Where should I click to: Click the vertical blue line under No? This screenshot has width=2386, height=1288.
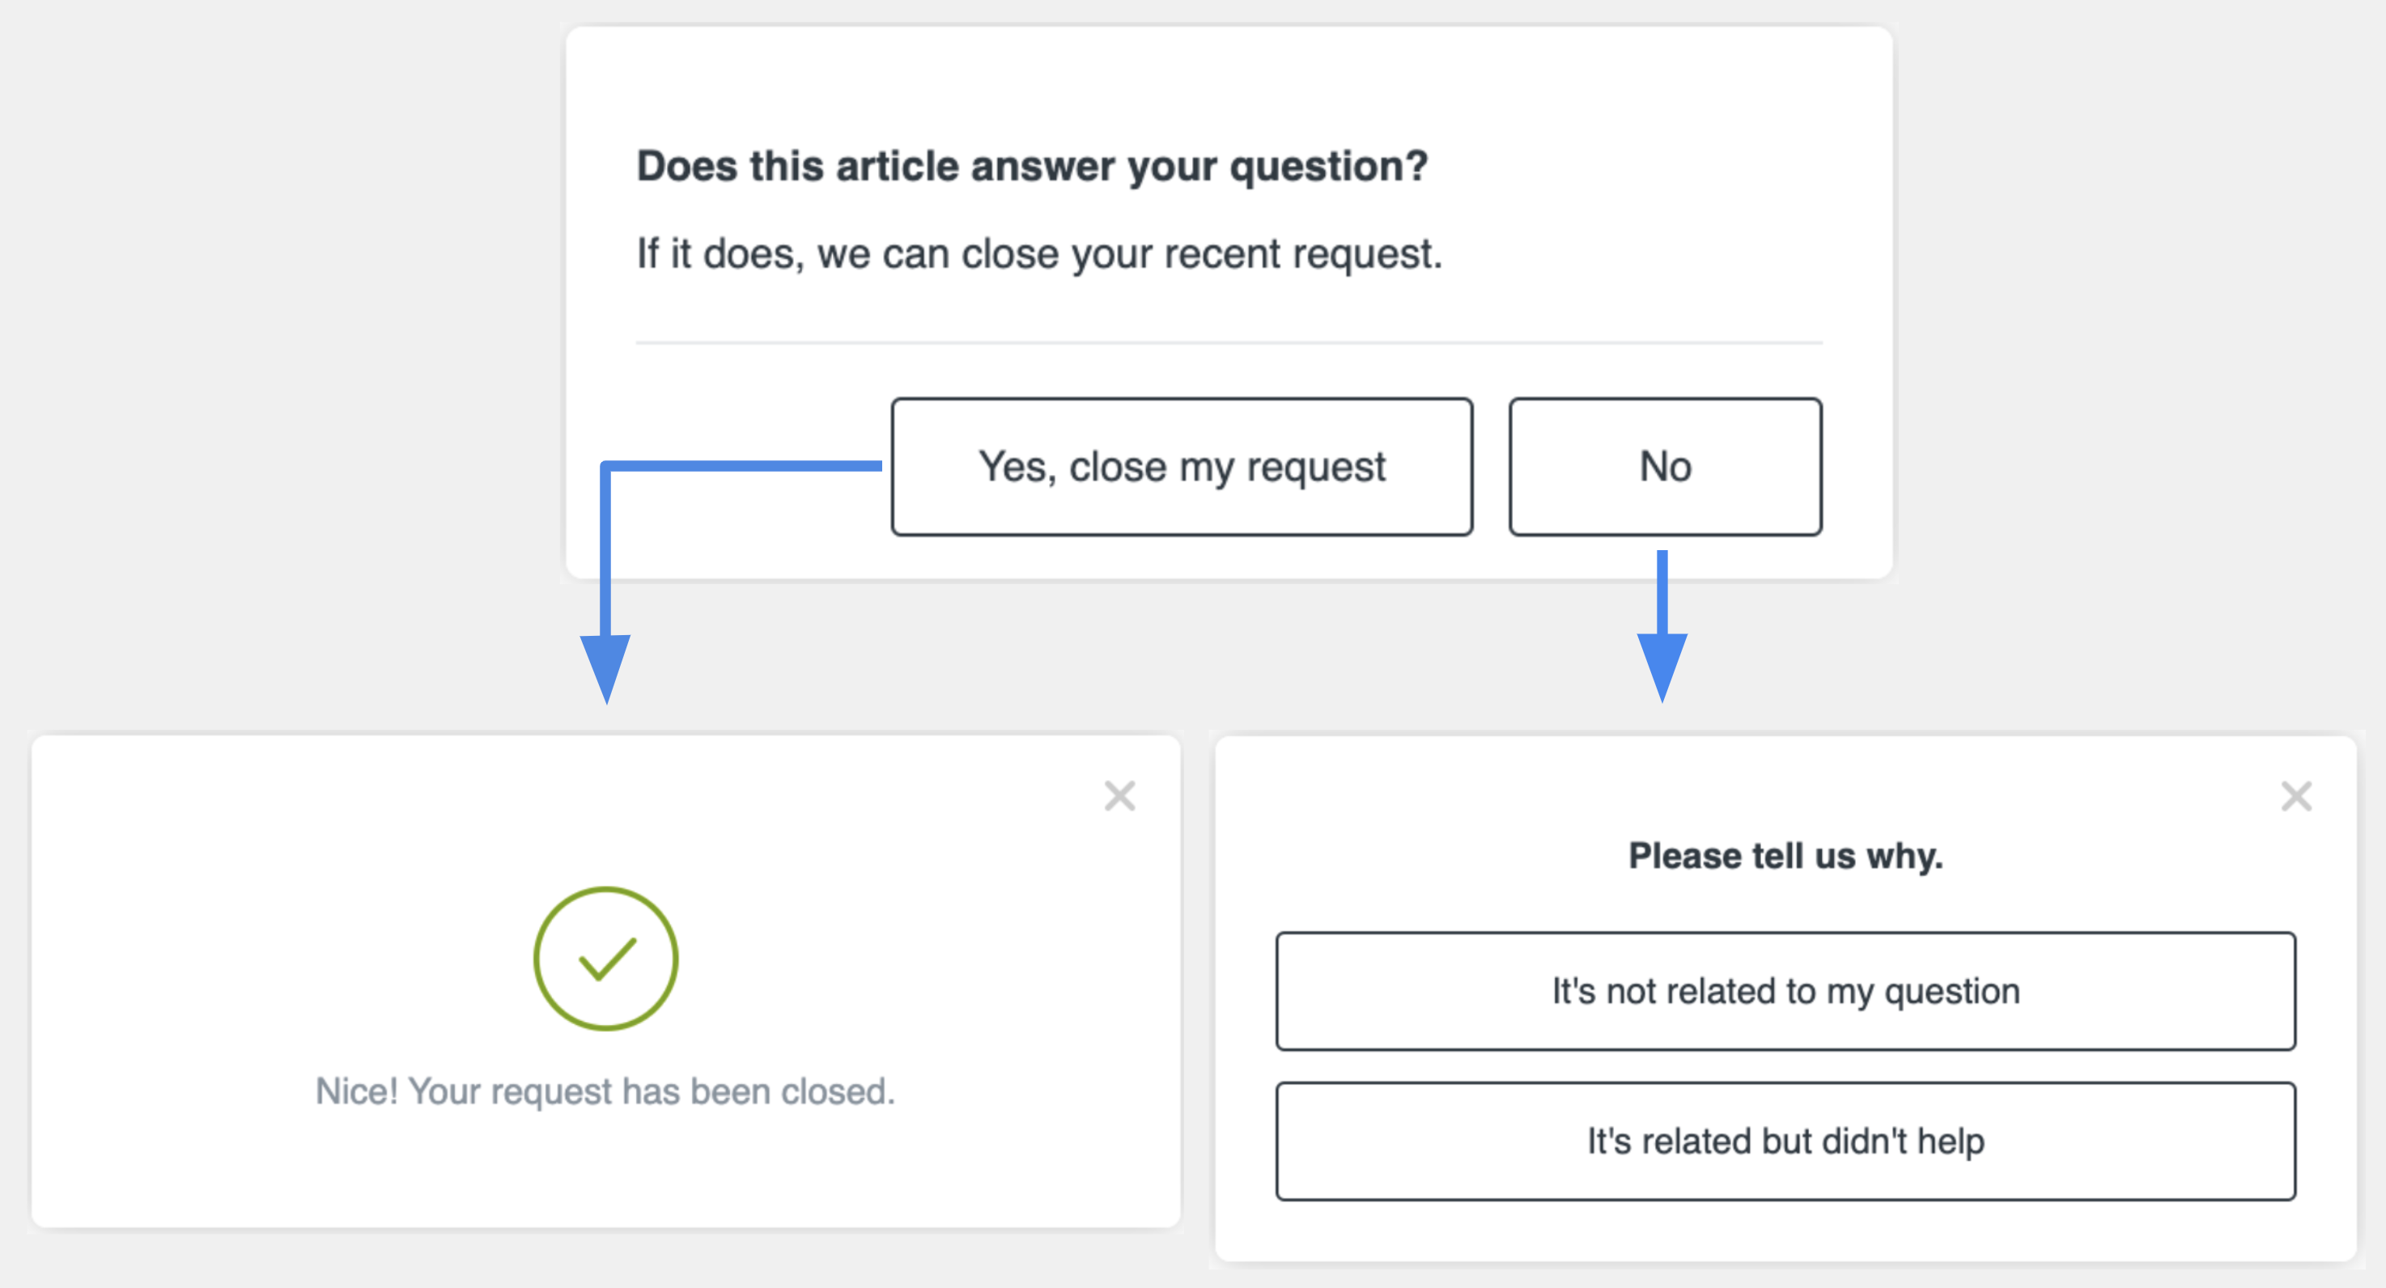[1662, 592]
